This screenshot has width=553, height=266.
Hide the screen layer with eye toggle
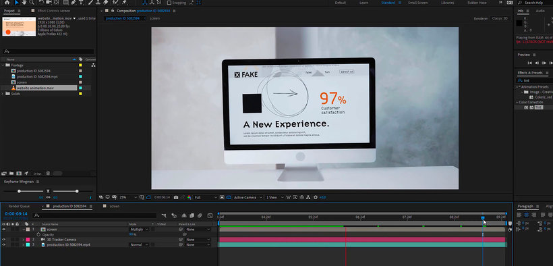(4, 230)
